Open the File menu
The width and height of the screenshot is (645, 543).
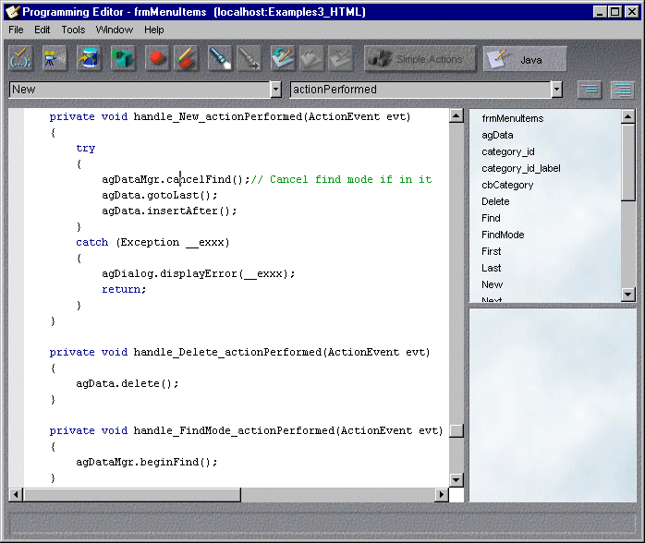pos(16,30)
